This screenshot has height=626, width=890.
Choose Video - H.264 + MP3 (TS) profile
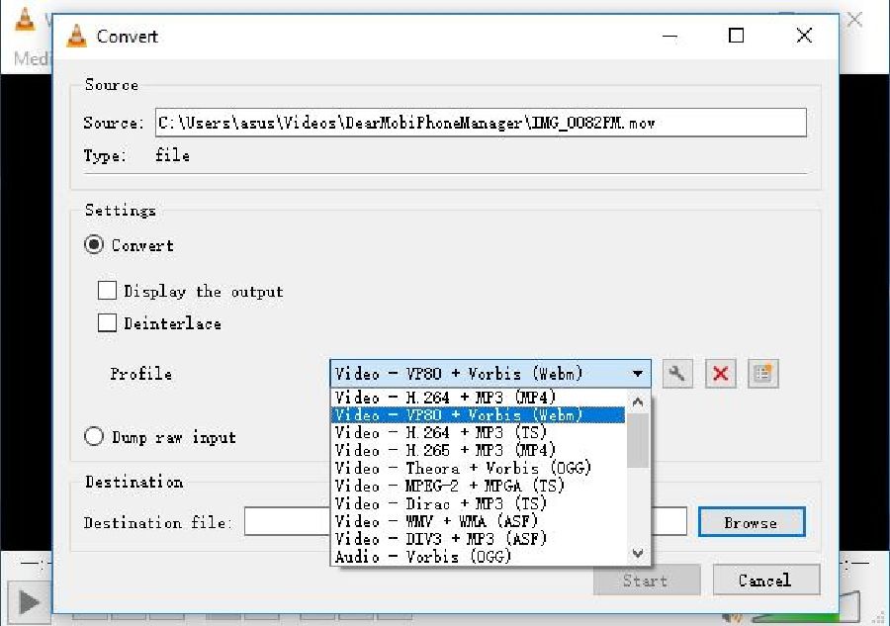click(478, 432)
